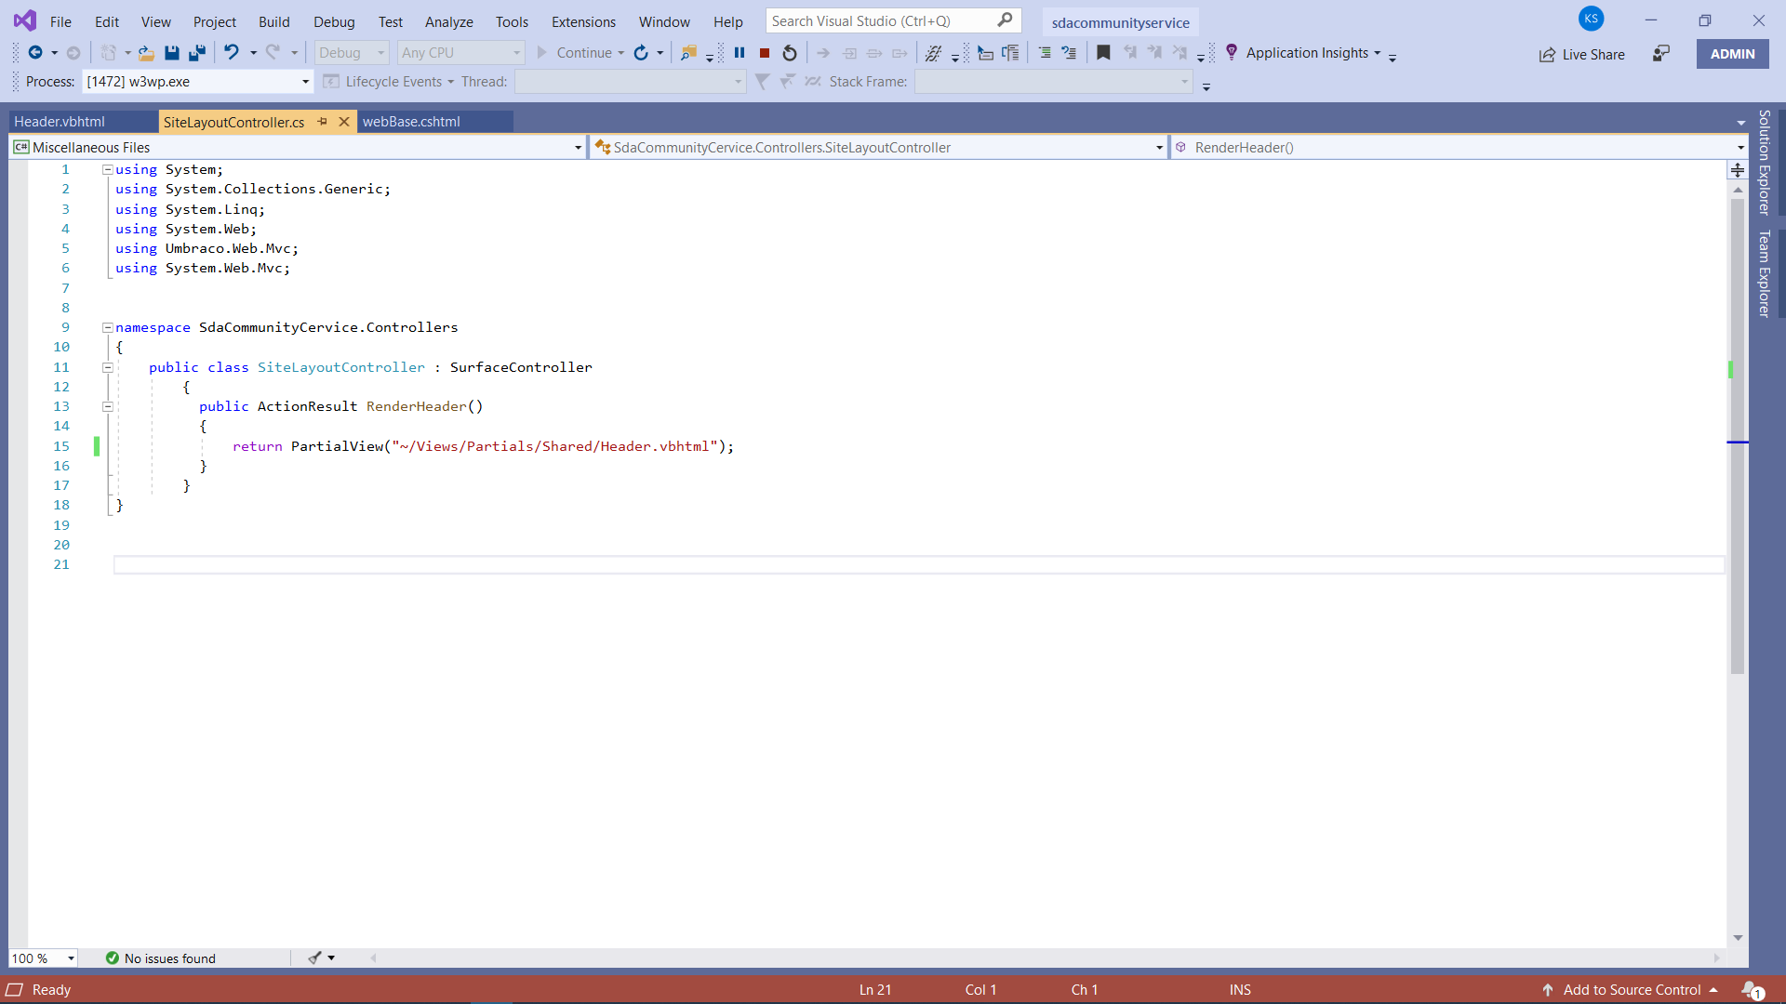Toggle a bookmark on the current line
Viewport: 1786px width, 1004px height.
coord(1103,53)
